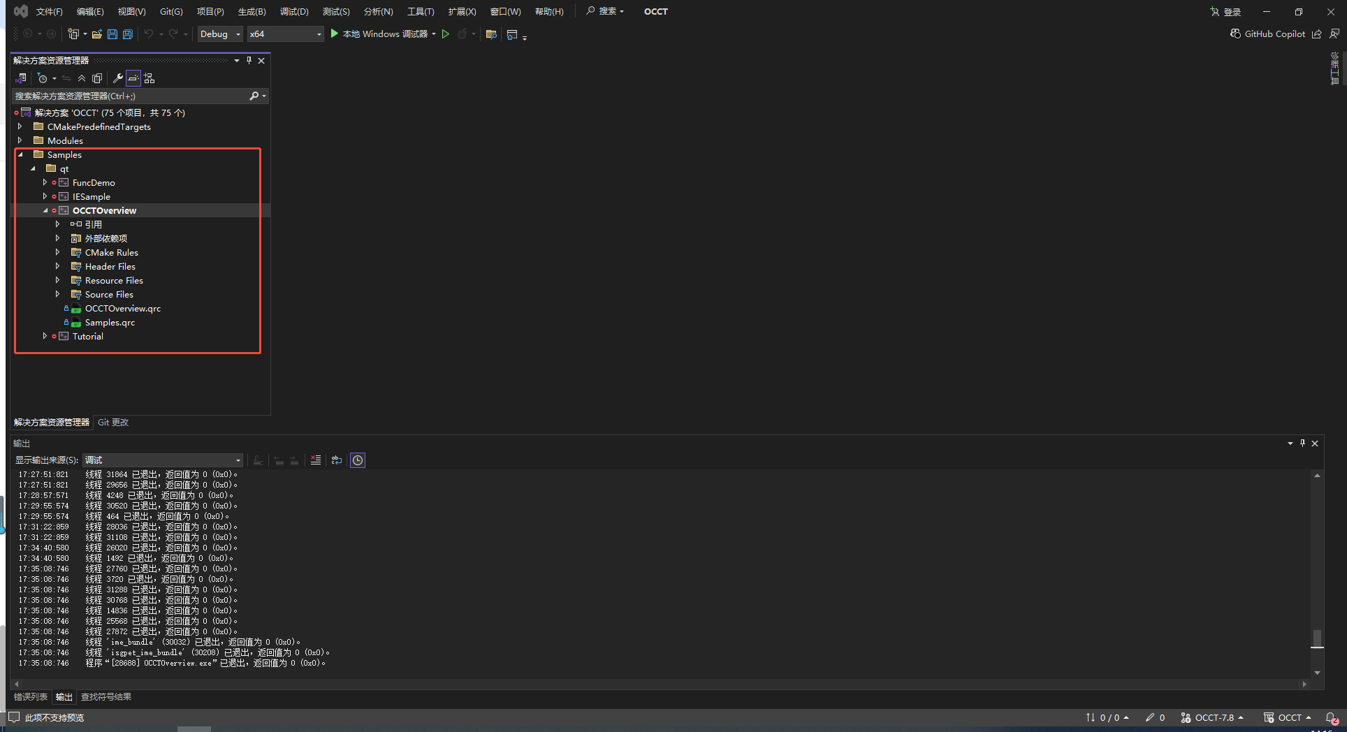Image resolution: width=1347 pixels, height=732 pixels.
Task: Open the output source dropdown showing 调试
Action: pyautogui.click(x=163, y=460)
